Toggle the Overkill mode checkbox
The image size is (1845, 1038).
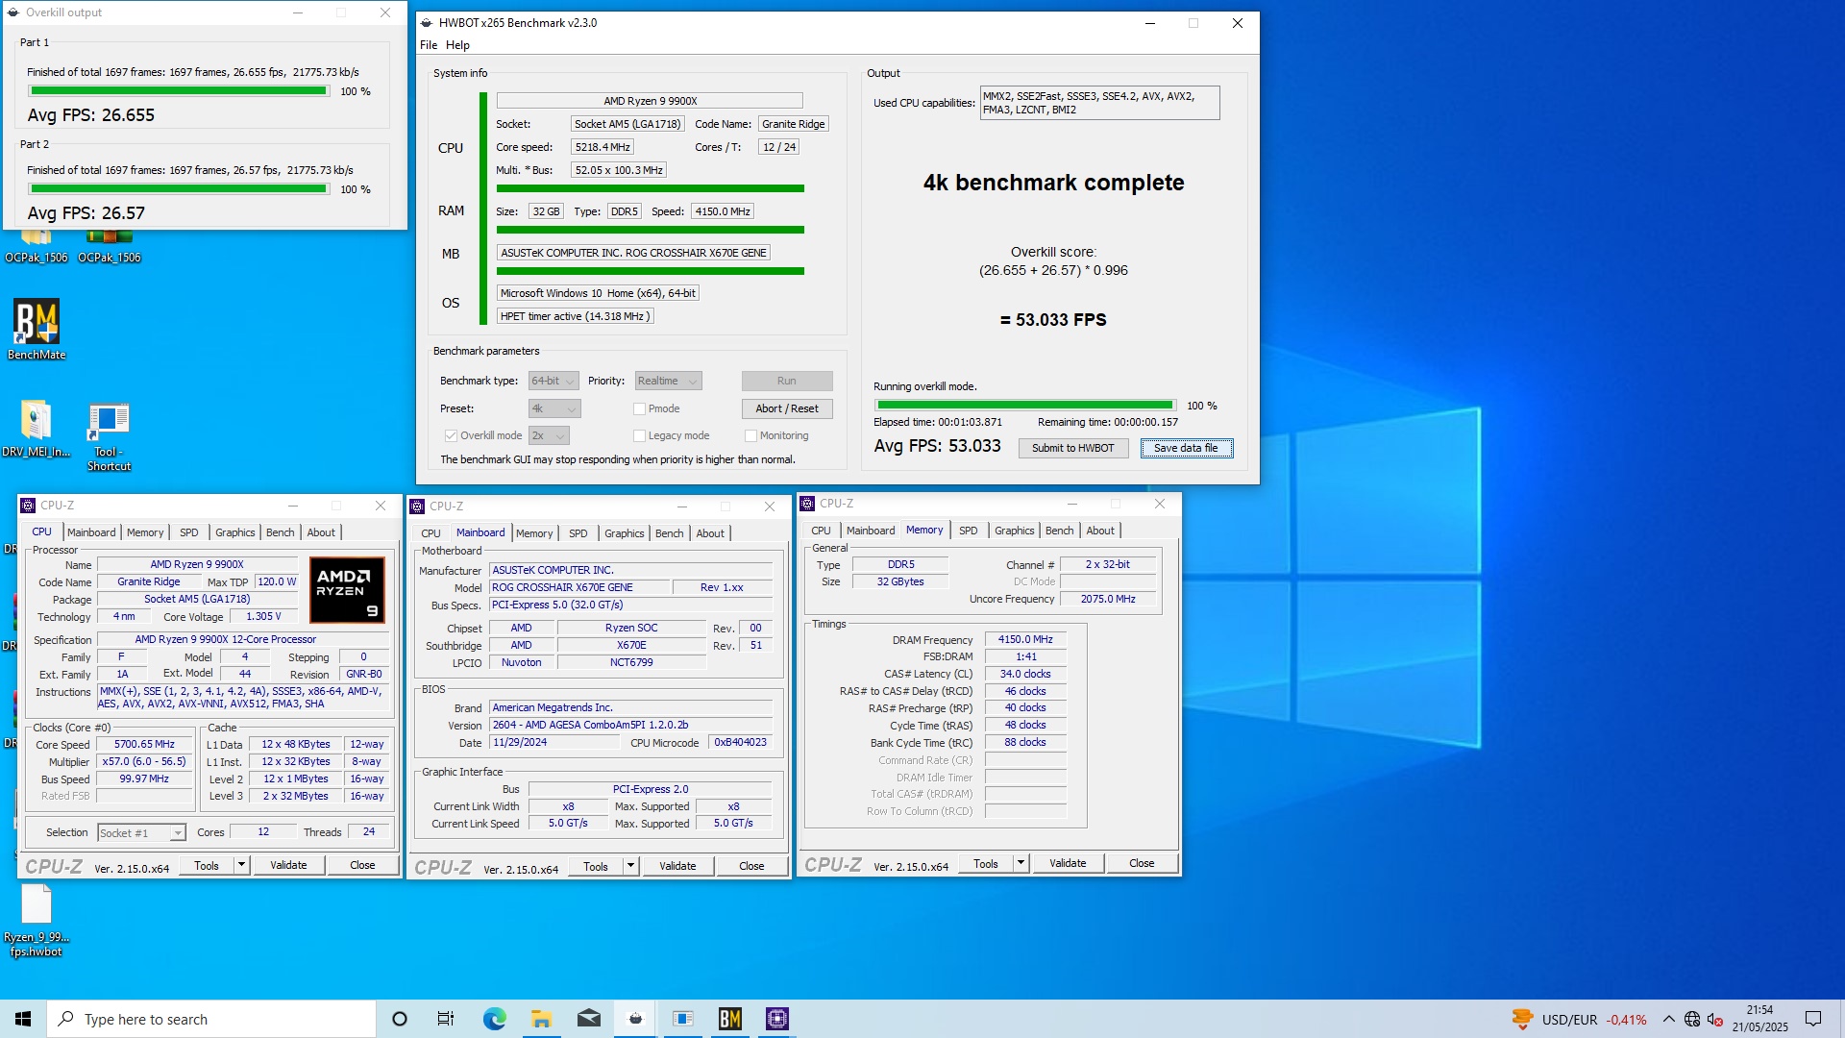pos(451,435)
